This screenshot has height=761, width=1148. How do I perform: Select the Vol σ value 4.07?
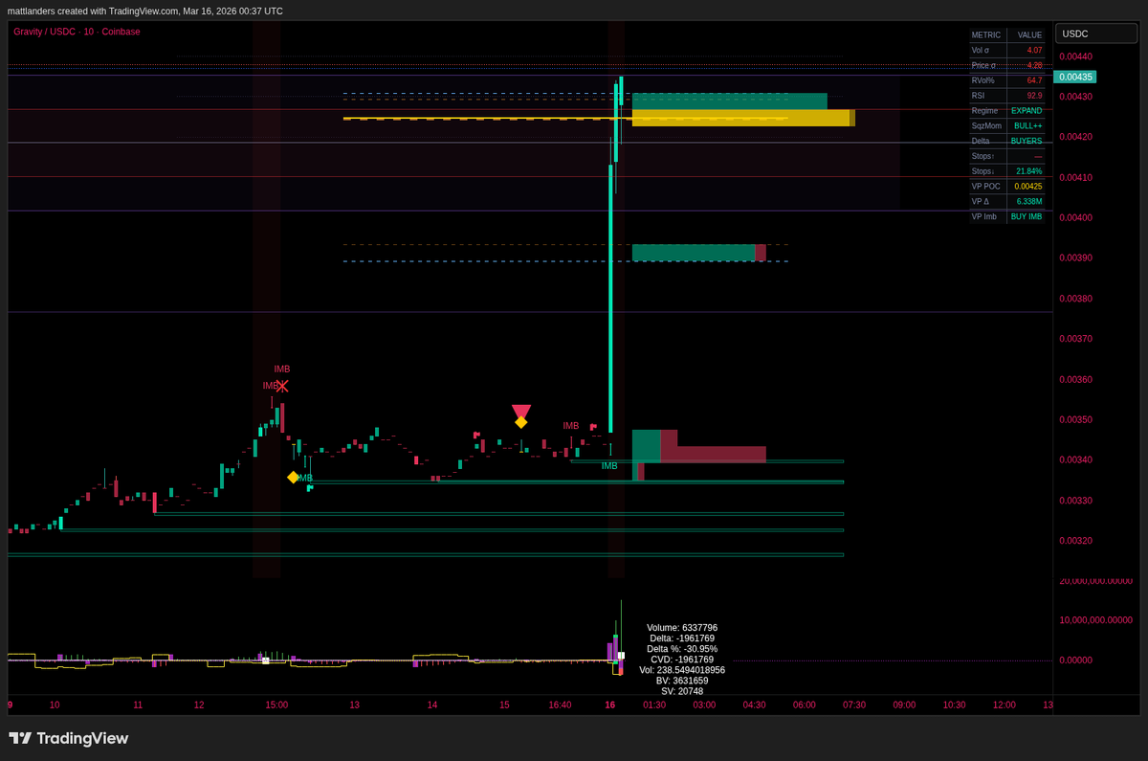[x=1034, y=50]
